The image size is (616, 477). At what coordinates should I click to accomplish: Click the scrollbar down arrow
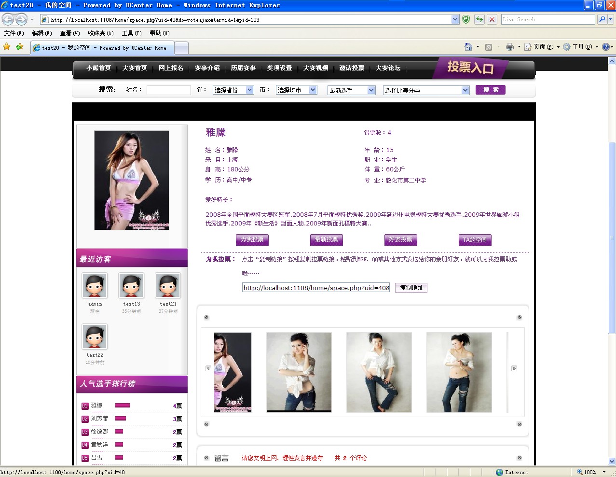(x=612, y=461)
